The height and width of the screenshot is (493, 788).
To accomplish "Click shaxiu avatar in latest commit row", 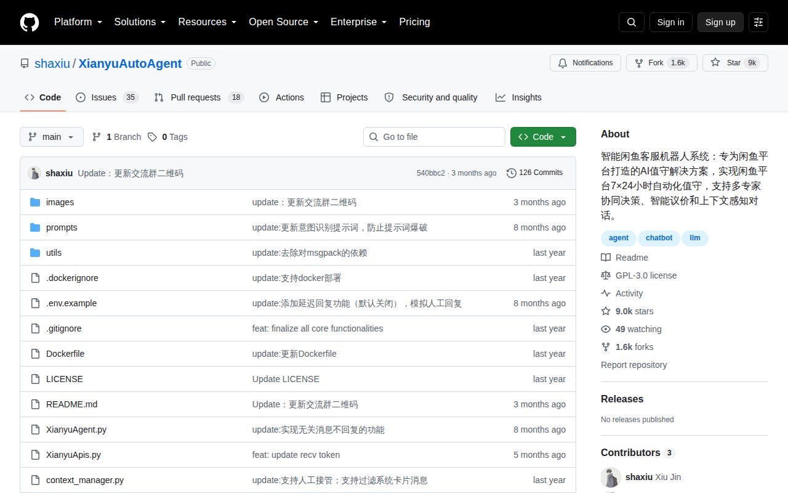I will pyautogui.click(x=34, y=173).
